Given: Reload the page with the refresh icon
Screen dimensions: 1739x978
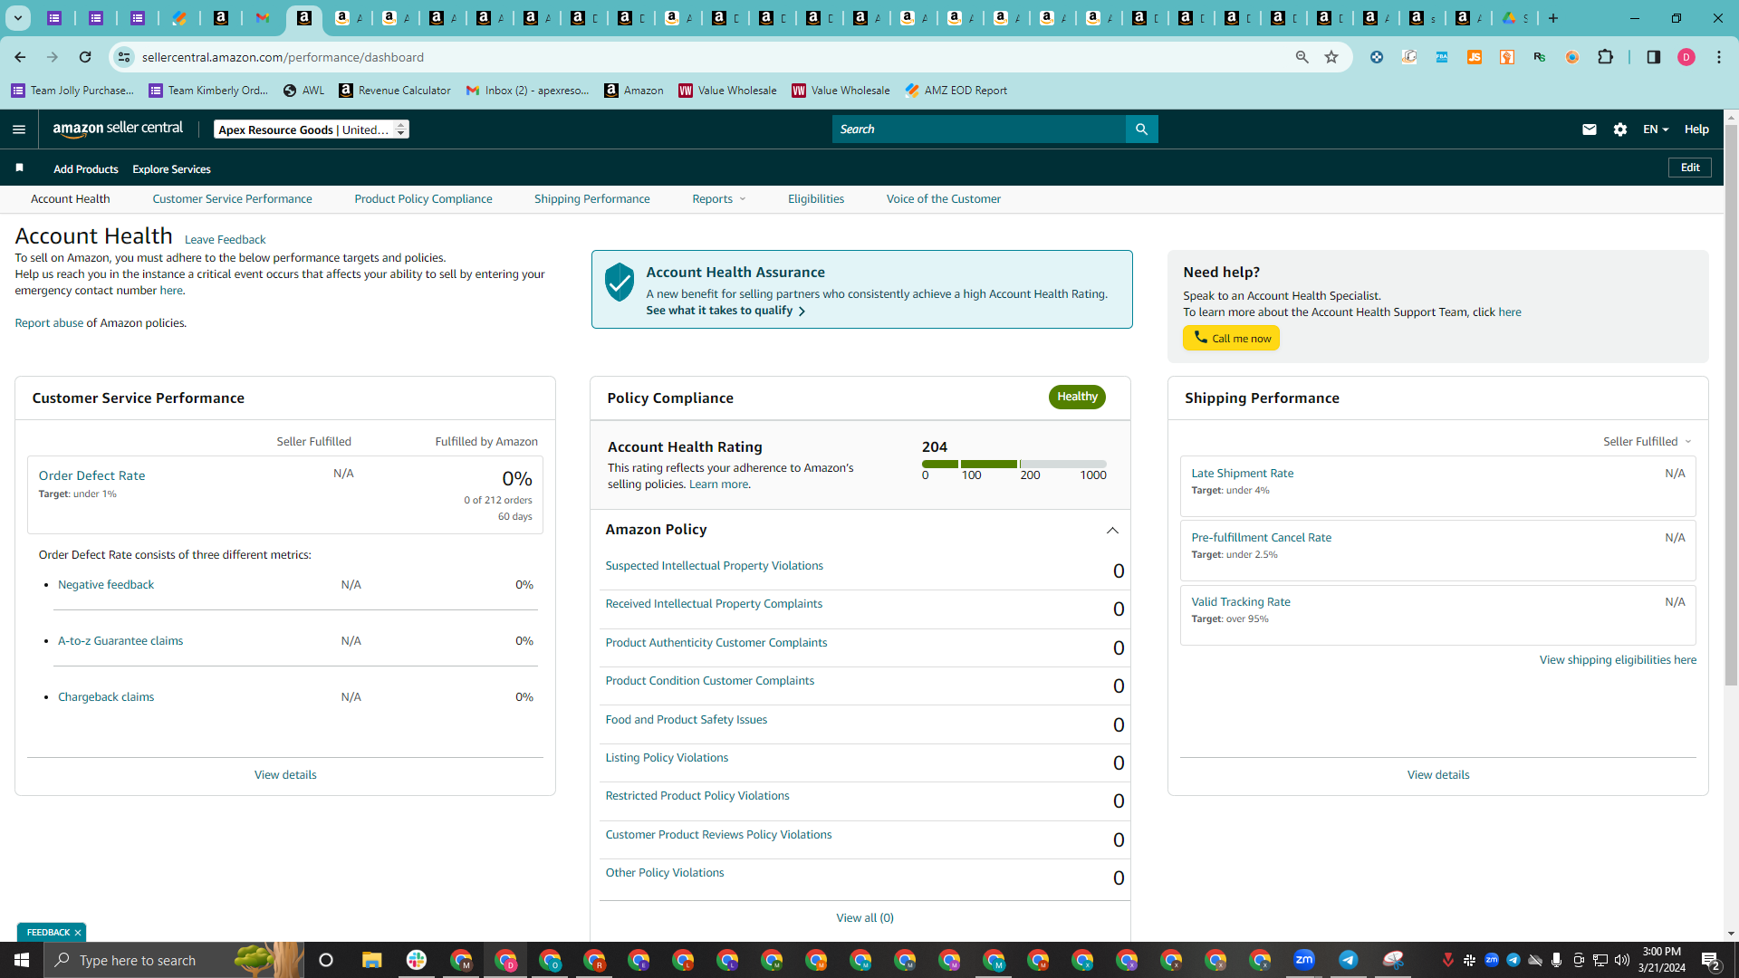Looking at the screenshot, I should coord(85,57).
